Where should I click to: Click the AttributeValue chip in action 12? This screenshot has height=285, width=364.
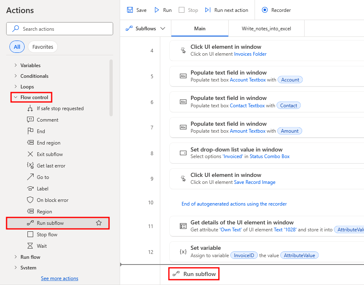click(300, 256)
